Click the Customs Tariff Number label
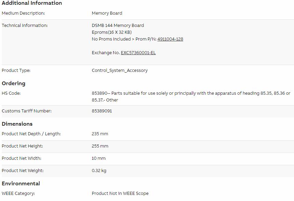Image resolution: width=294 pixels, height=201 pixels. coord(27,111)
